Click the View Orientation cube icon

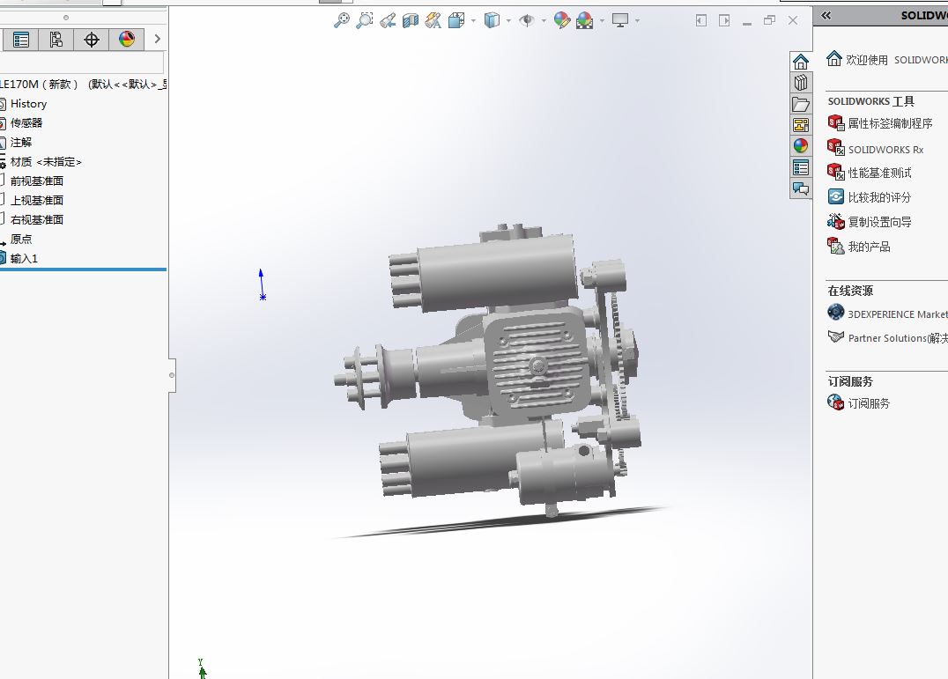coord(456,21)
